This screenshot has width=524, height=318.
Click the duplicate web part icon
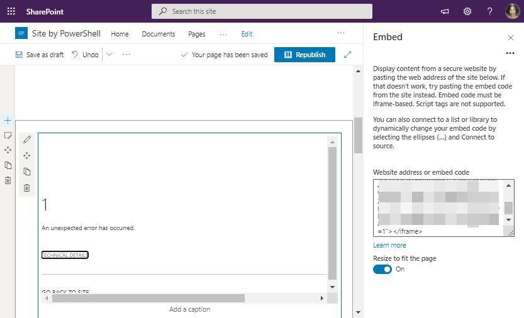(x=27, y=172)
